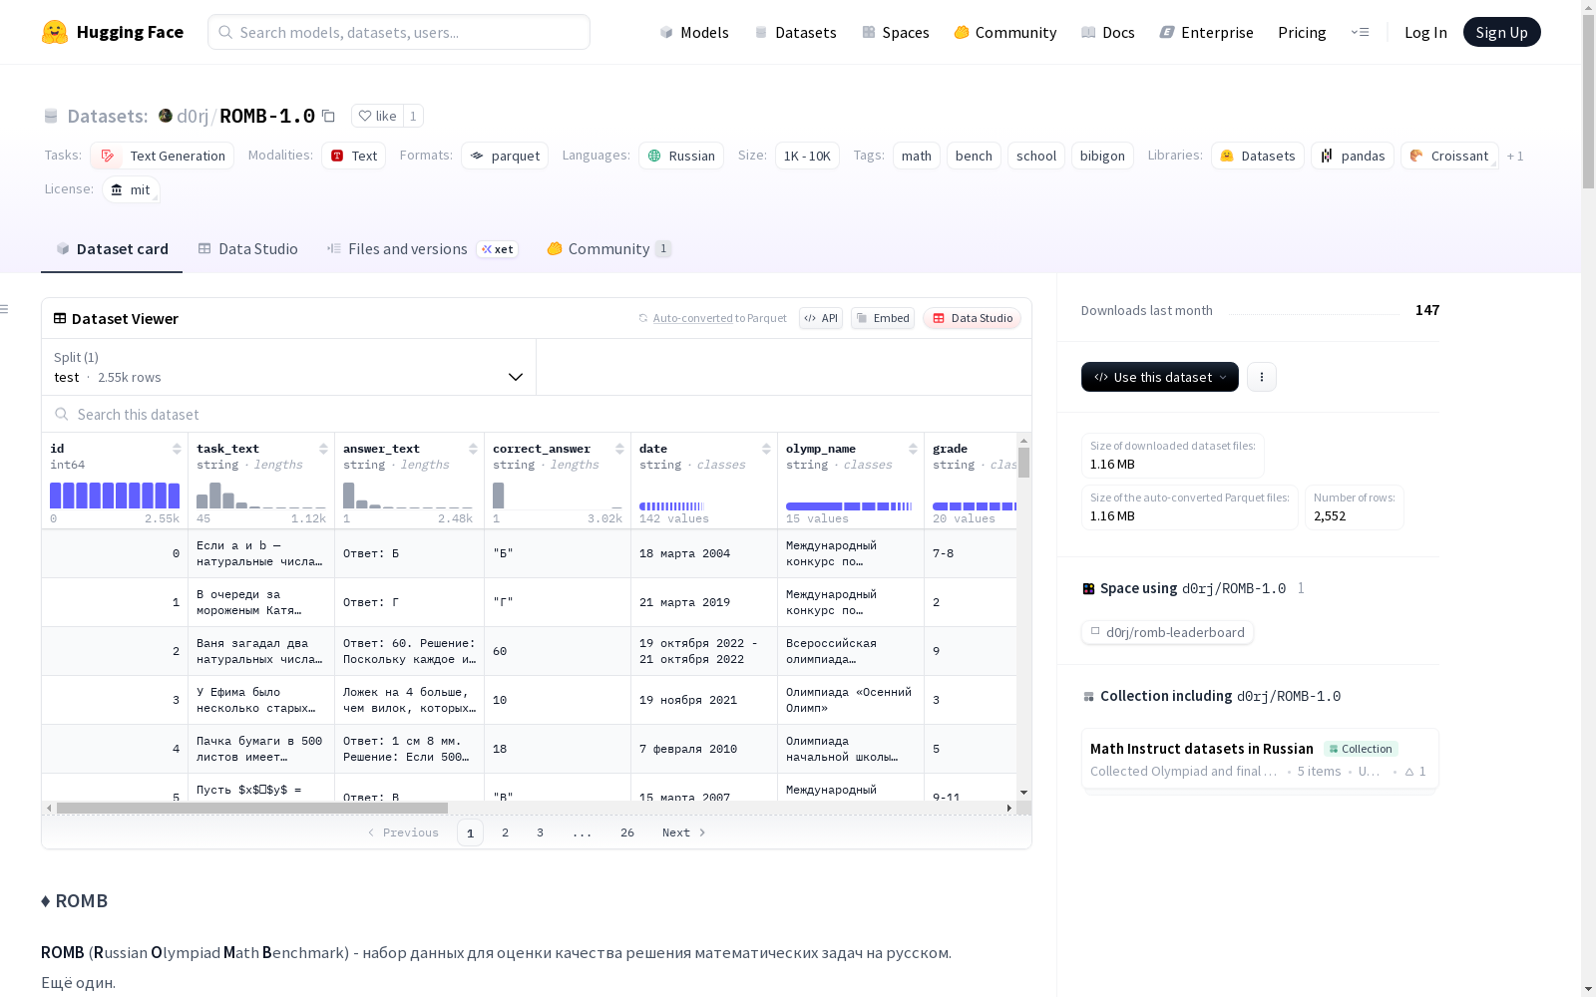Open the Enterprise menu item
This screenshot has width=1596, height=997.
[x=1207, y=32]
